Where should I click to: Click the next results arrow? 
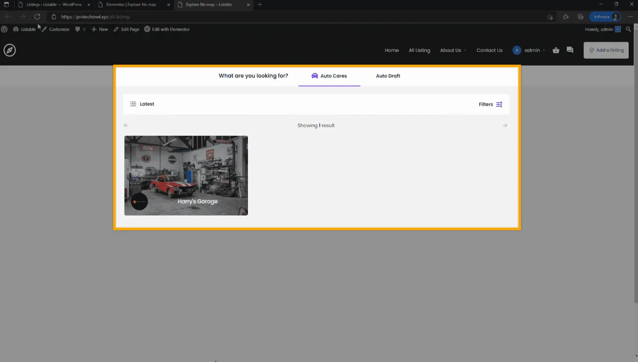click(505, 125)
